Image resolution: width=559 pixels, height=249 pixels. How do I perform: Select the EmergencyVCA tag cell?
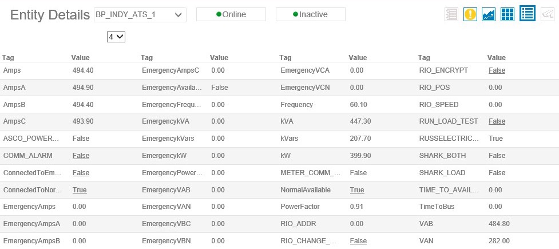305,70
